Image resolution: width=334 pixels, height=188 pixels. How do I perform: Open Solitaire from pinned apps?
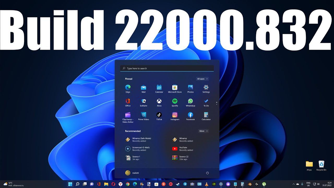pyautogui.click(x=144, y=102)
